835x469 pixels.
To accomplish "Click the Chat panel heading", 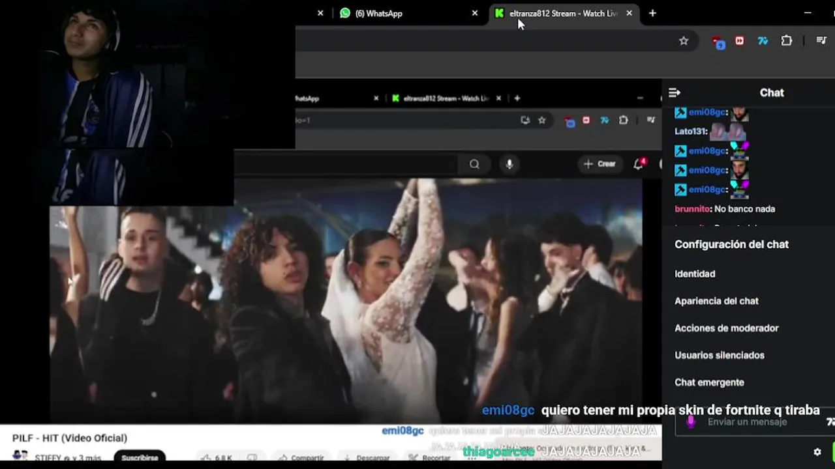I will 772,93.
